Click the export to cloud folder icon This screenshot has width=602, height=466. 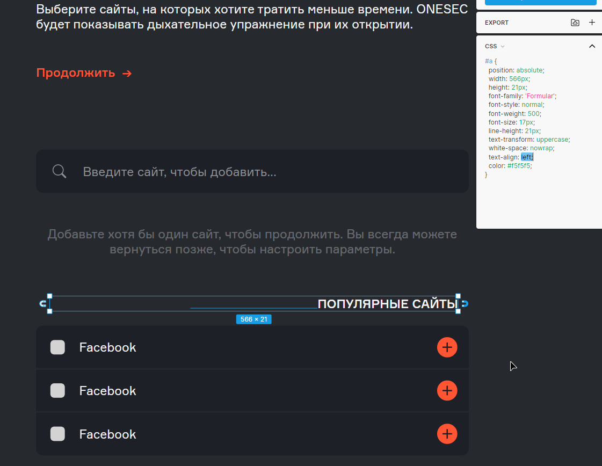click(x=575, y=23)
